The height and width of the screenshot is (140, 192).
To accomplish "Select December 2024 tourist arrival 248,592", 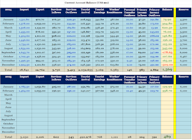I will 85,65.
